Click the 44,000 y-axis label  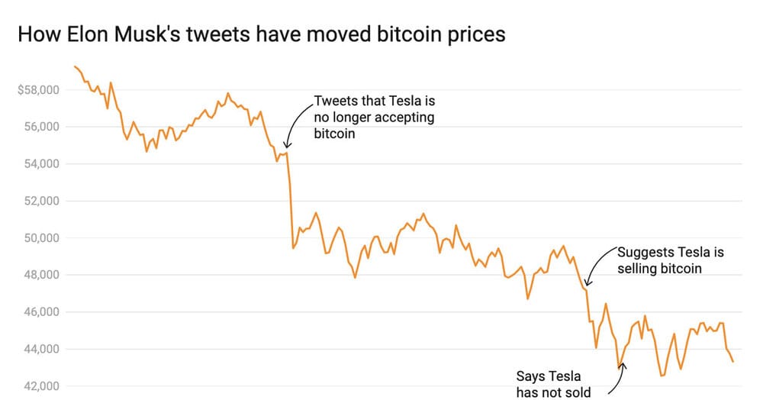(42, 349)
